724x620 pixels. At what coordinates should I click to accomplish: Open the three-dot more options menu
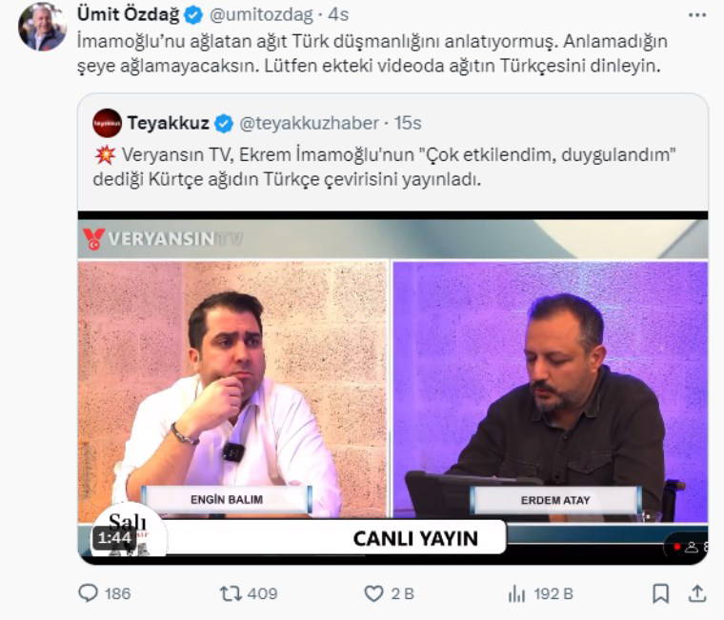697,15
